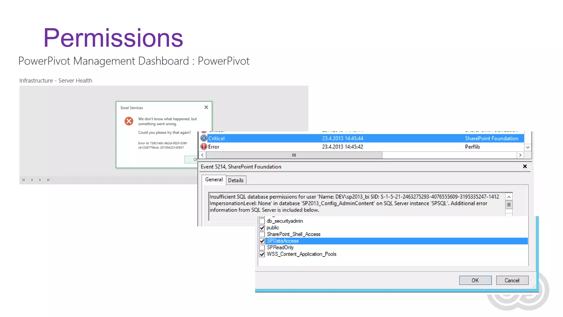Click the red error icon in Excel Services
This screenshot has height=317, width=563.
click(129, 121)
